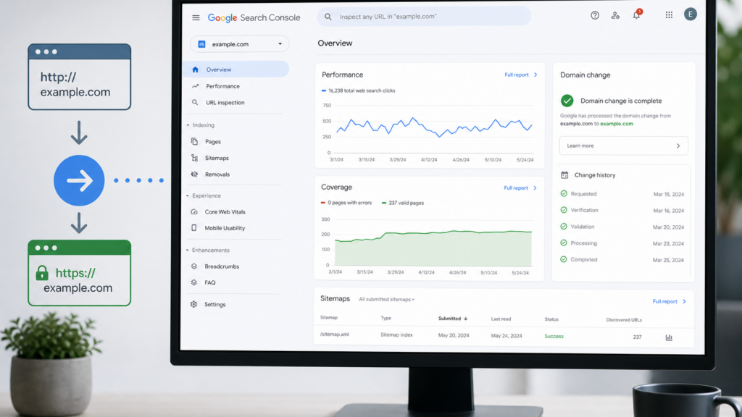Collapse the Enhancements section
This screenshot has width=742, height=417.
[188, 250]
